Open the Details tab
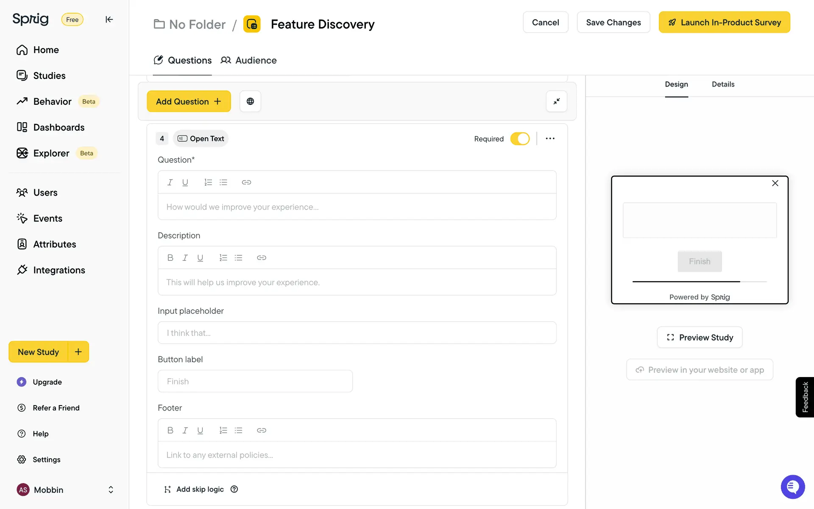This screenshot has width=814, height=509. [x=723, y=84]
